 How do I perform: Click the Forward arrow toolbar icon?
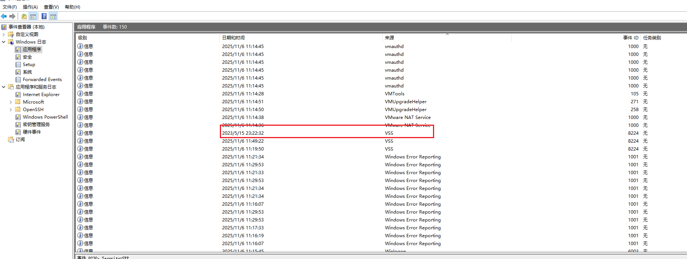click(12, 16)
